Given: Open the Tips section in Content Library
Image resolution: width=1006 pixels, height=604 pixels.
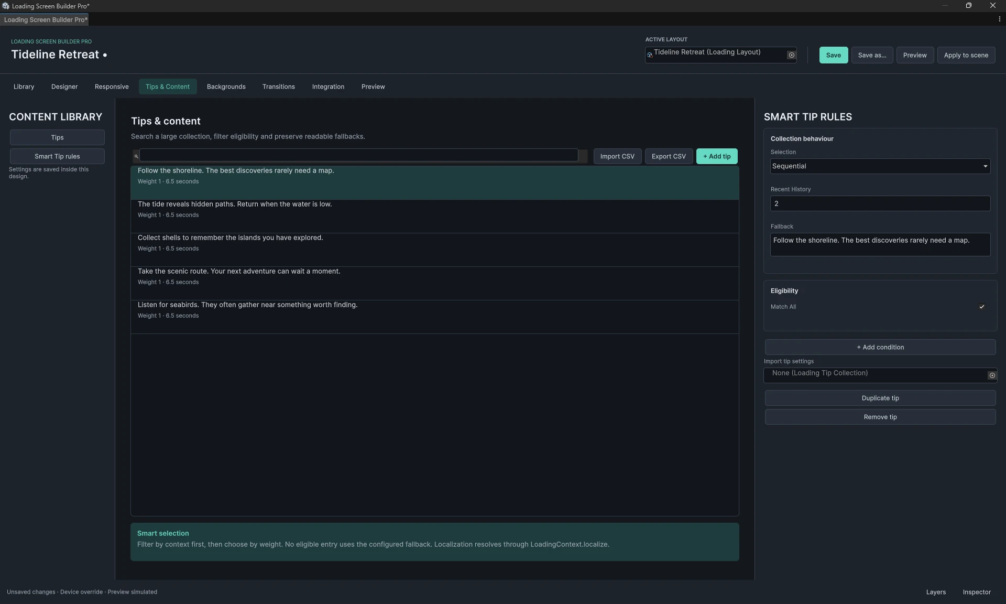Looking at the screenshot, I should 57,137.
